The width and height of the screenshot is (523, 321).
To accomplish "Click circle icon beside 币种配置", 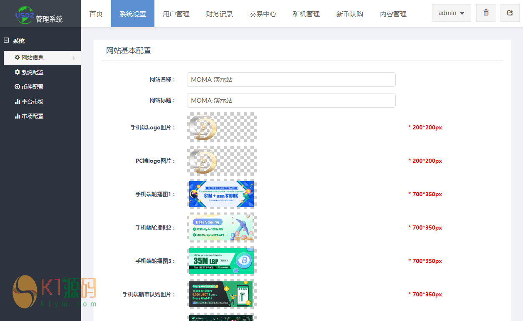I will tap(17, 87).
